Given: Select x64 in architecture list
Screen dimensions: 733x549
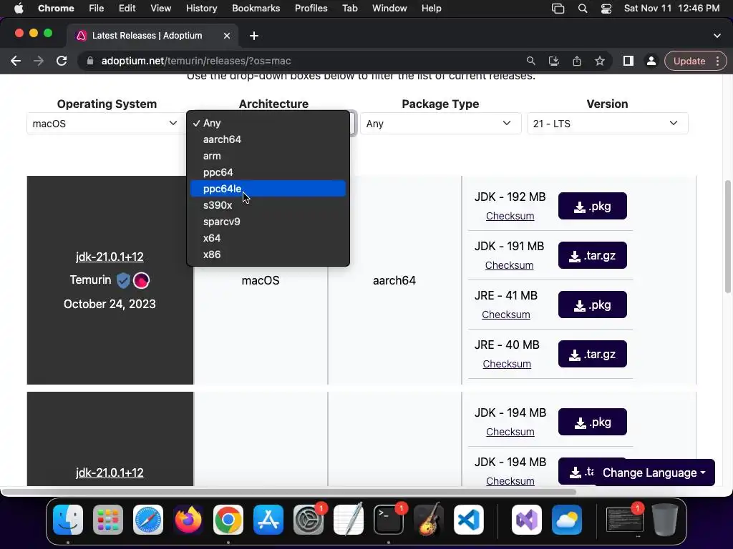Looking at the screenshot, I should click(x=268, y=238).
